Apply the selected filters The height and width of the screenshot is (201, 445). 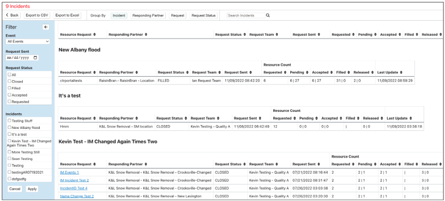pyautogui.click(x=32, y=189)
